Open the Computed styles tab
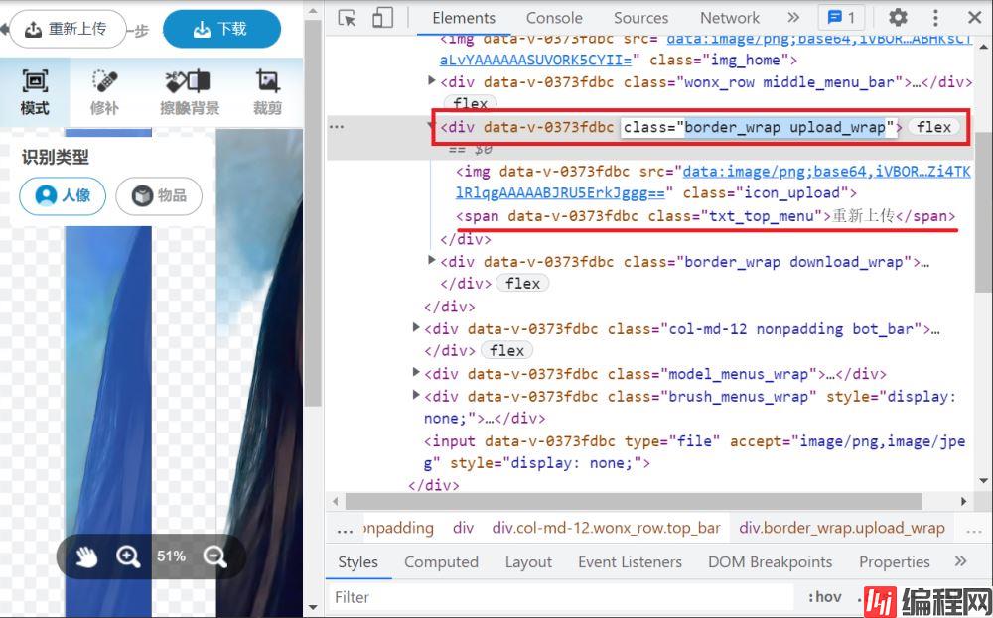Viewport: 993px width, 618px height. [441, 561]
